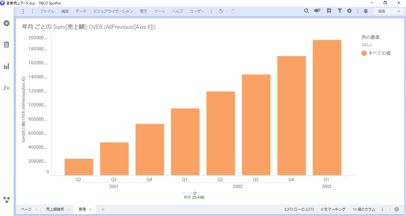406x216 pixels.
Task: Open the visualization types bar-chart icon
Action: (x=7, y=66)
